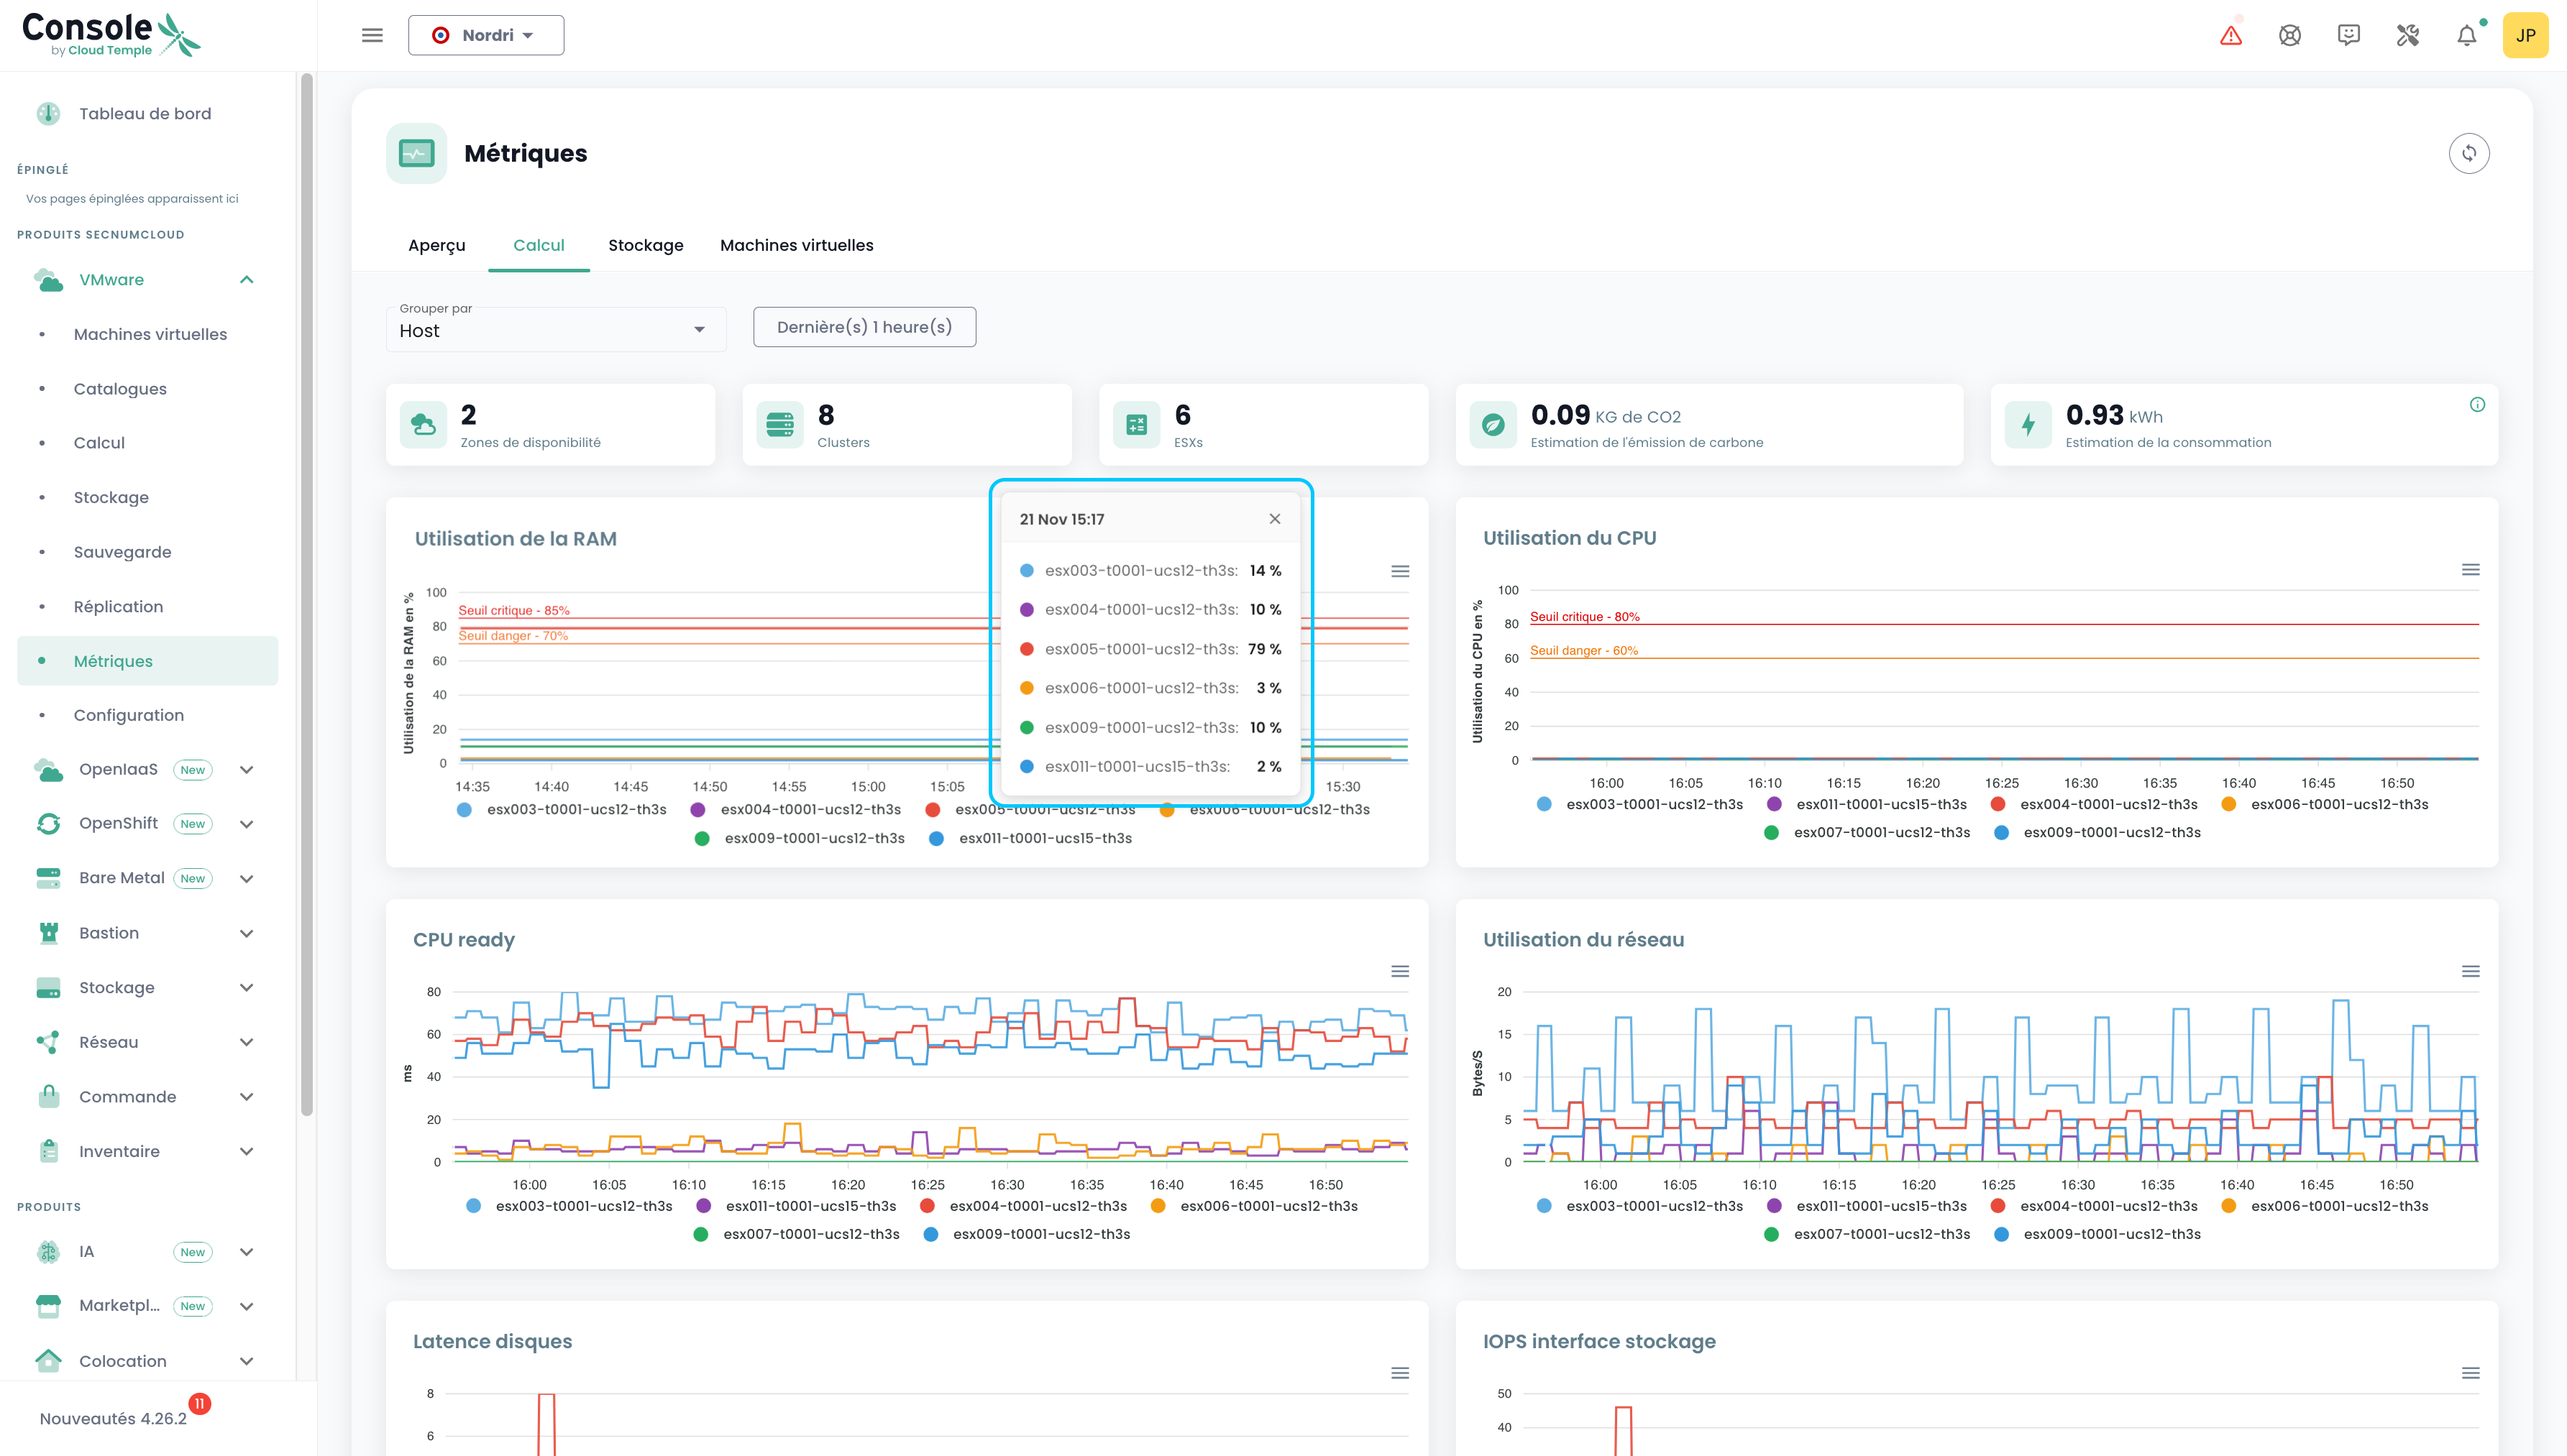Close the 21 Nov 15:17 tooltip popup

coord(1273,519)
